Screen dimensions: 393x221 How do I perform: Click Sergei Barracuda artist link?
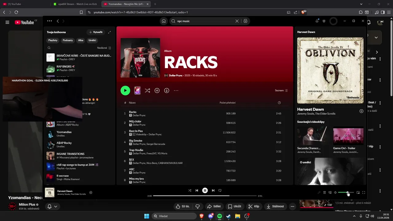(x=156, y=144)
